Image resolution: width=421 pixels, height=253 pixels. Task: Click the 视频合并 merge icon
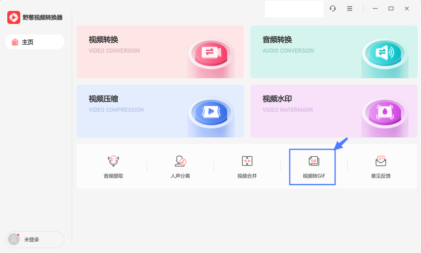(247, 161)
